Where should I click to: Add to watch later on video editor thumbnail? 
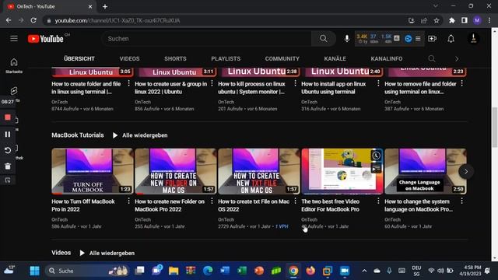376,156
